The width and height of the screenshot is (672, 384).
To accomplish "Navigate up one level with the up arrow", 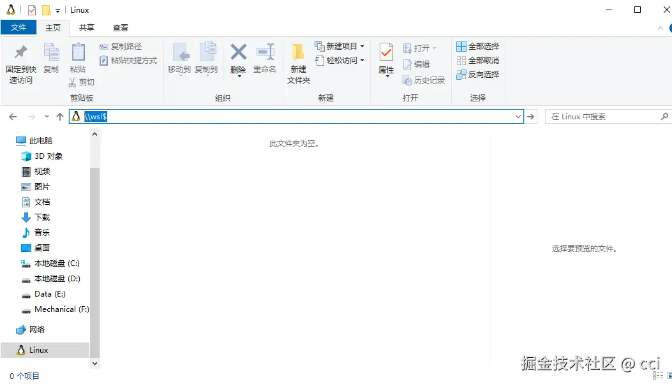I will tap(59, 116).
